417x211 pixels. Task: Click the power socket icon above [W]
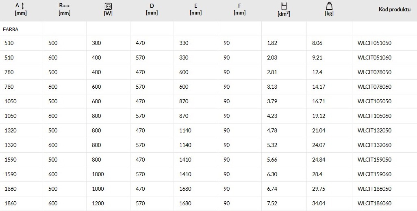108,6
